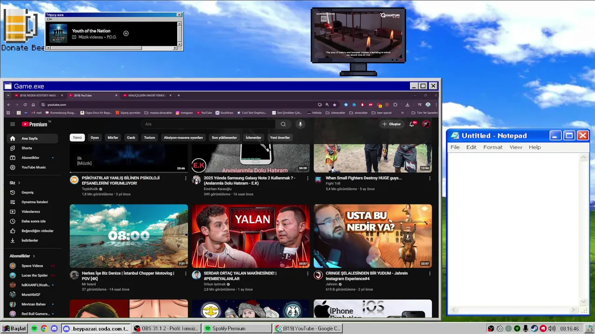Click the YouTube Premium logo
Viewport: 595px width, 334px height.
point(34,124)
